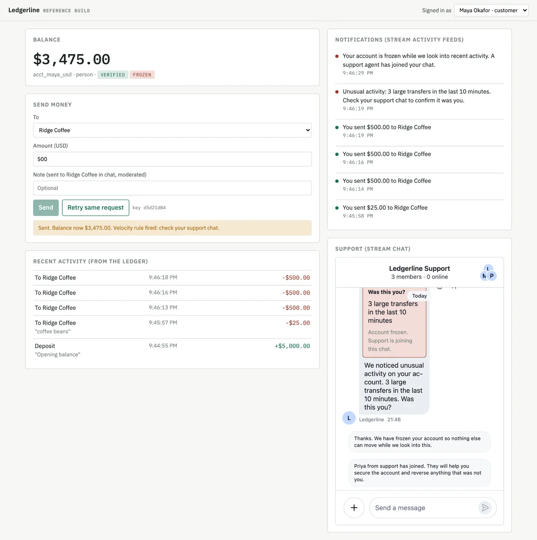537x540 pixels.
Task: Click the 'Ledgerline Support' channel title
Action: coord(419,268)
